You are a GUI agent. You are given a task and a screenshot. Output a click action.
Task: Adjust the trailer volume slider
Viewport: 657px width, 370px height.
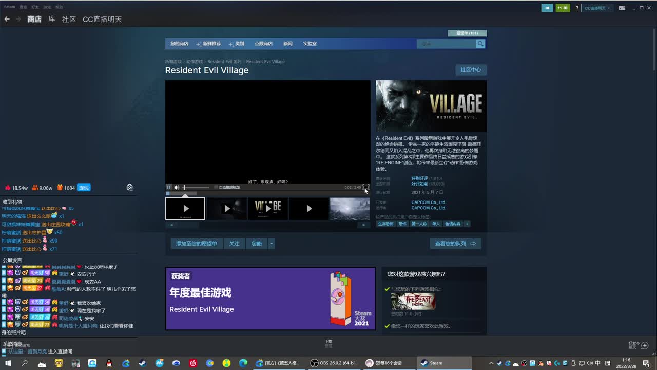pos(196,187)
